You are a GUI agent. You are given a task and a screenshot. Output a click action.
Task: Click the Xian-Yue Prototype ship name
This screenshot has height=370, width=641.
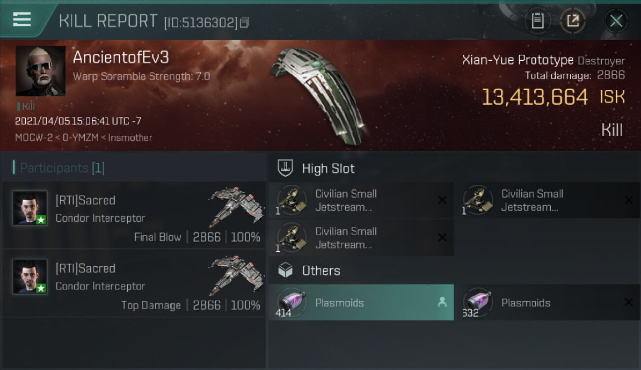point(518,60)
